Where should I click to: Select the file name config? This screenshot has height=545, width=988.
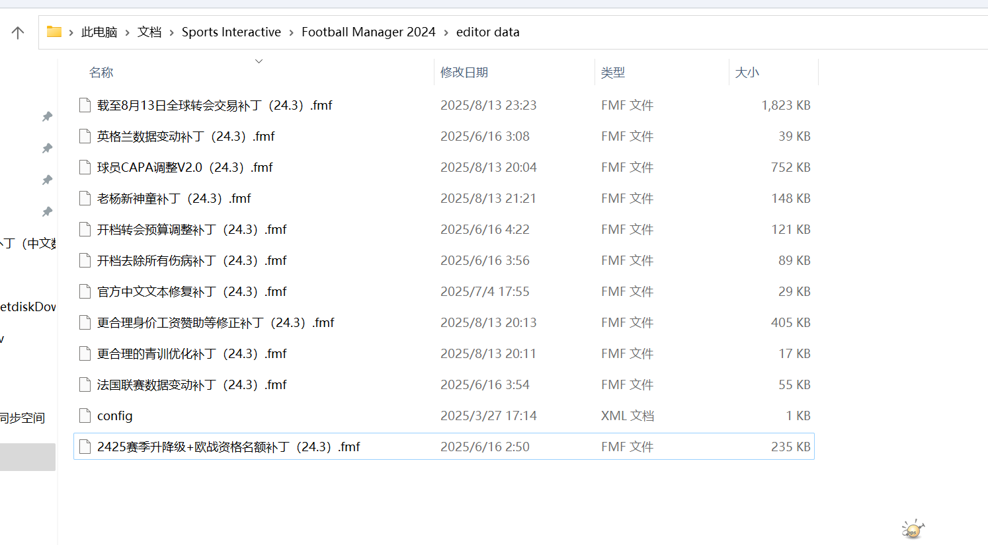pyautogui.click(x=115, y=416)
